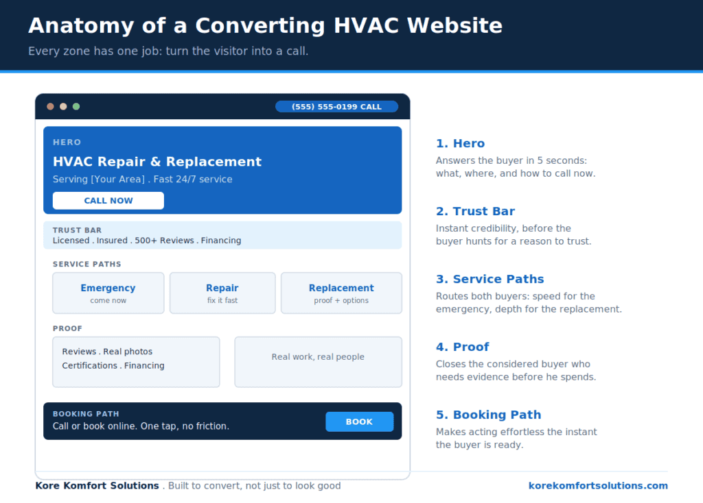The width and height of the screenshot is (703, 503).
Task: Click the green window dot in mockup
Action: tap(76, 106)
